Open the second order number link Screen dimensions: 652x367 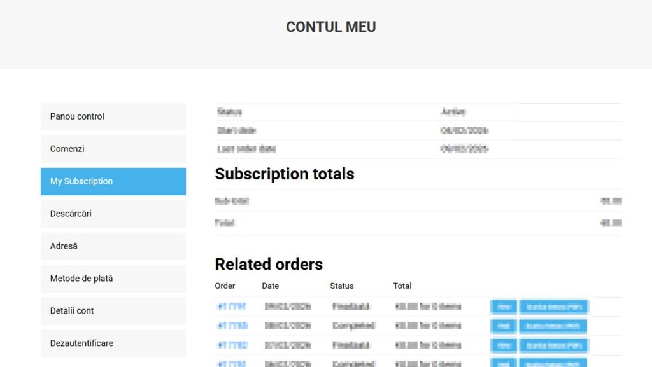[232, 326]
